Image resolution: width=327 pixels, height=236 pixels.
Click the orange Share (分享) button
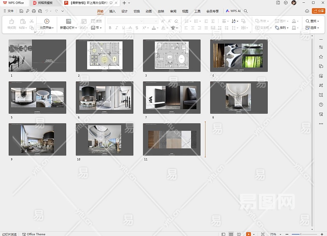click(318, 11)
